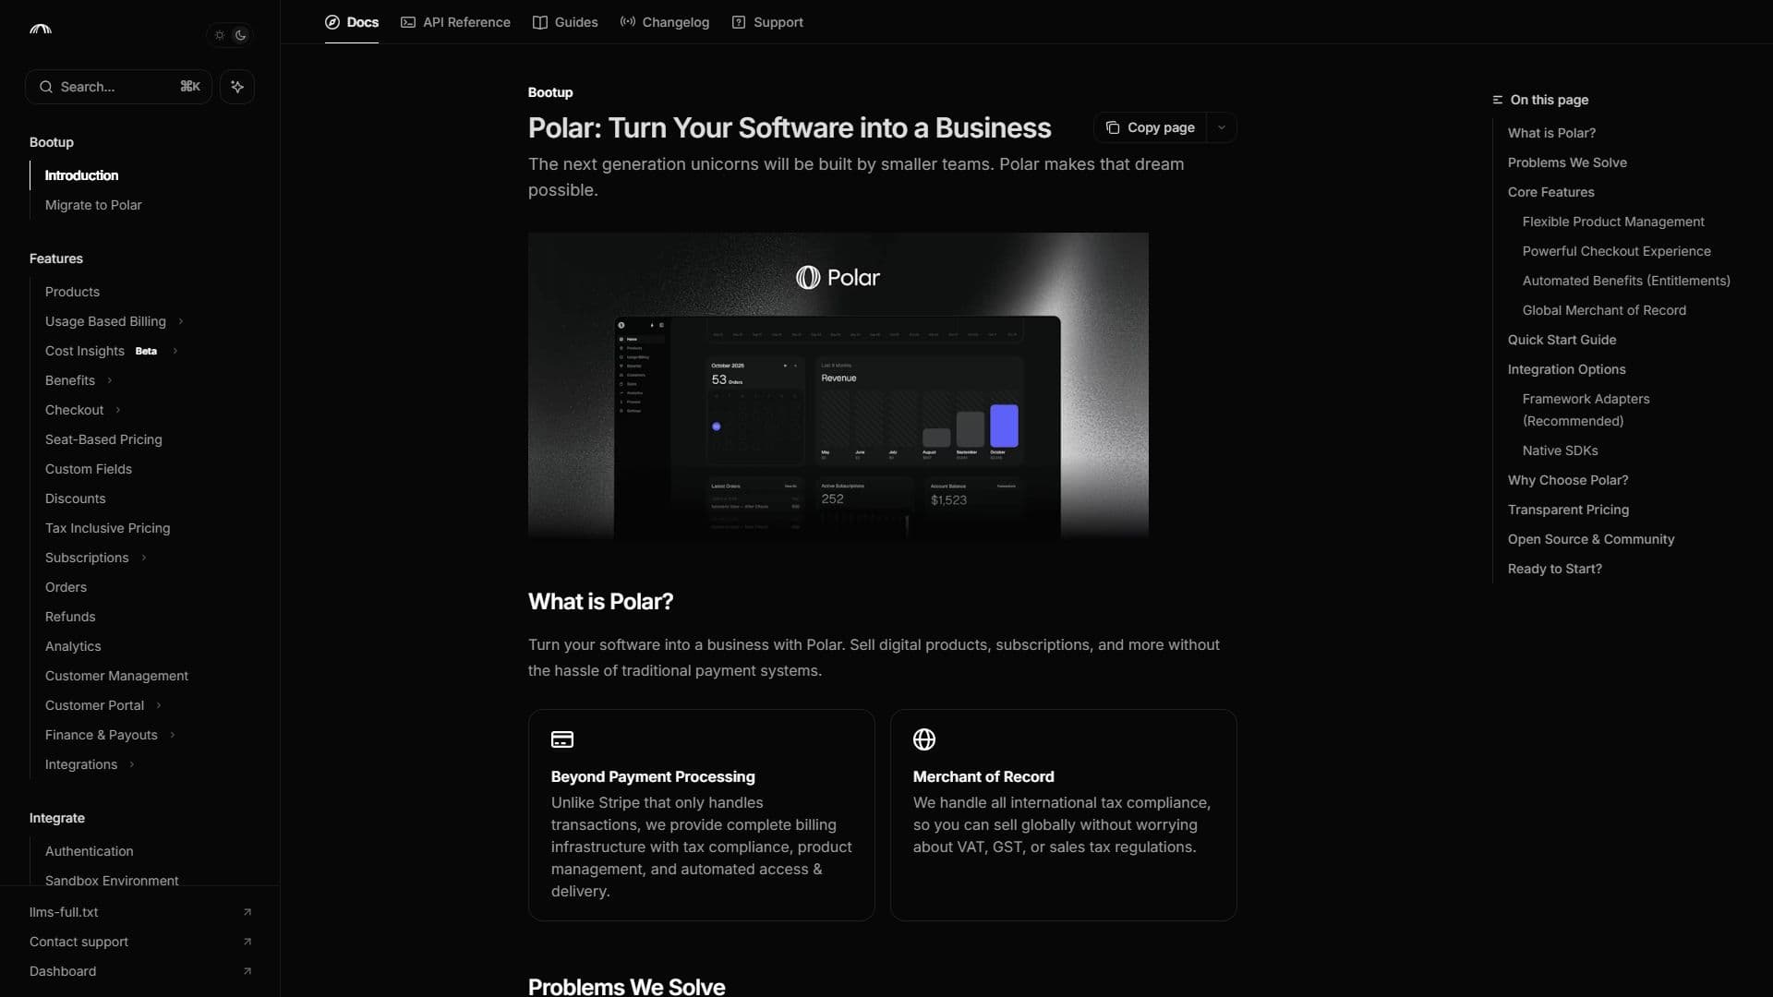Open the Changelog tab
The width and height of the screenshot is (1773, 997).
tap(665, 22)
